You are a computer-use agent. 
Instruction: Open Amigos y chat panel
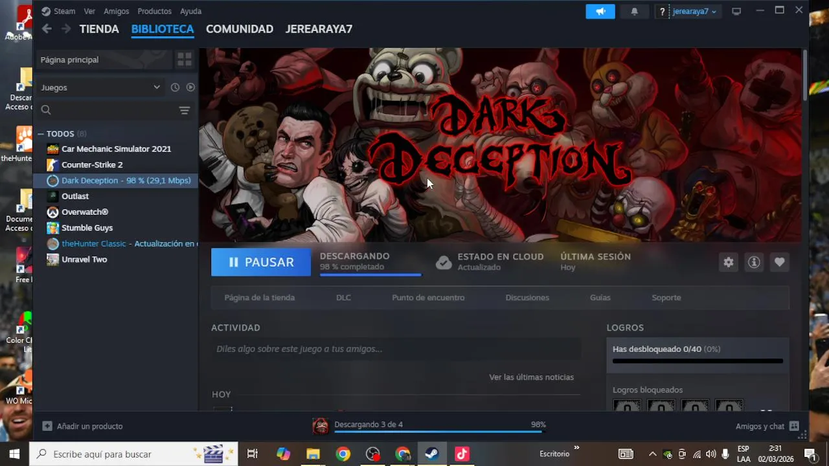coord(767,426)
